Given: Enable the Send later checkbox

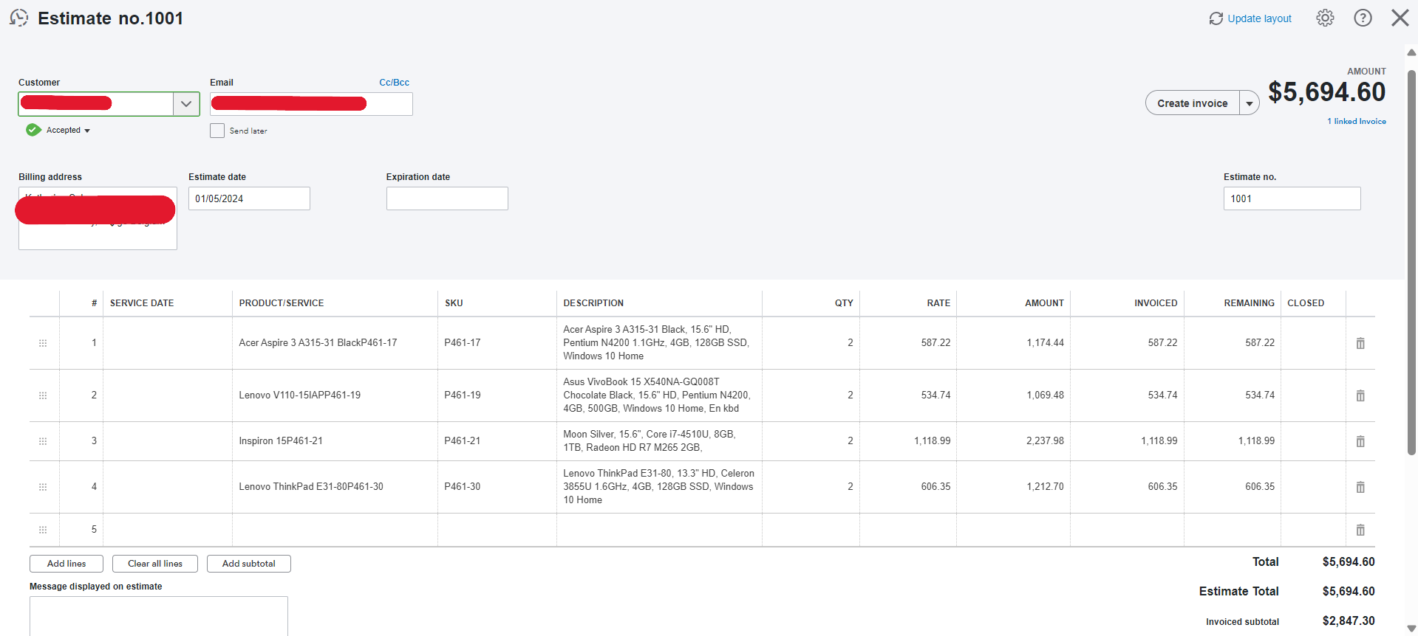Looking at the screenshot, I should pyautogui.click(x=217, y=131).
